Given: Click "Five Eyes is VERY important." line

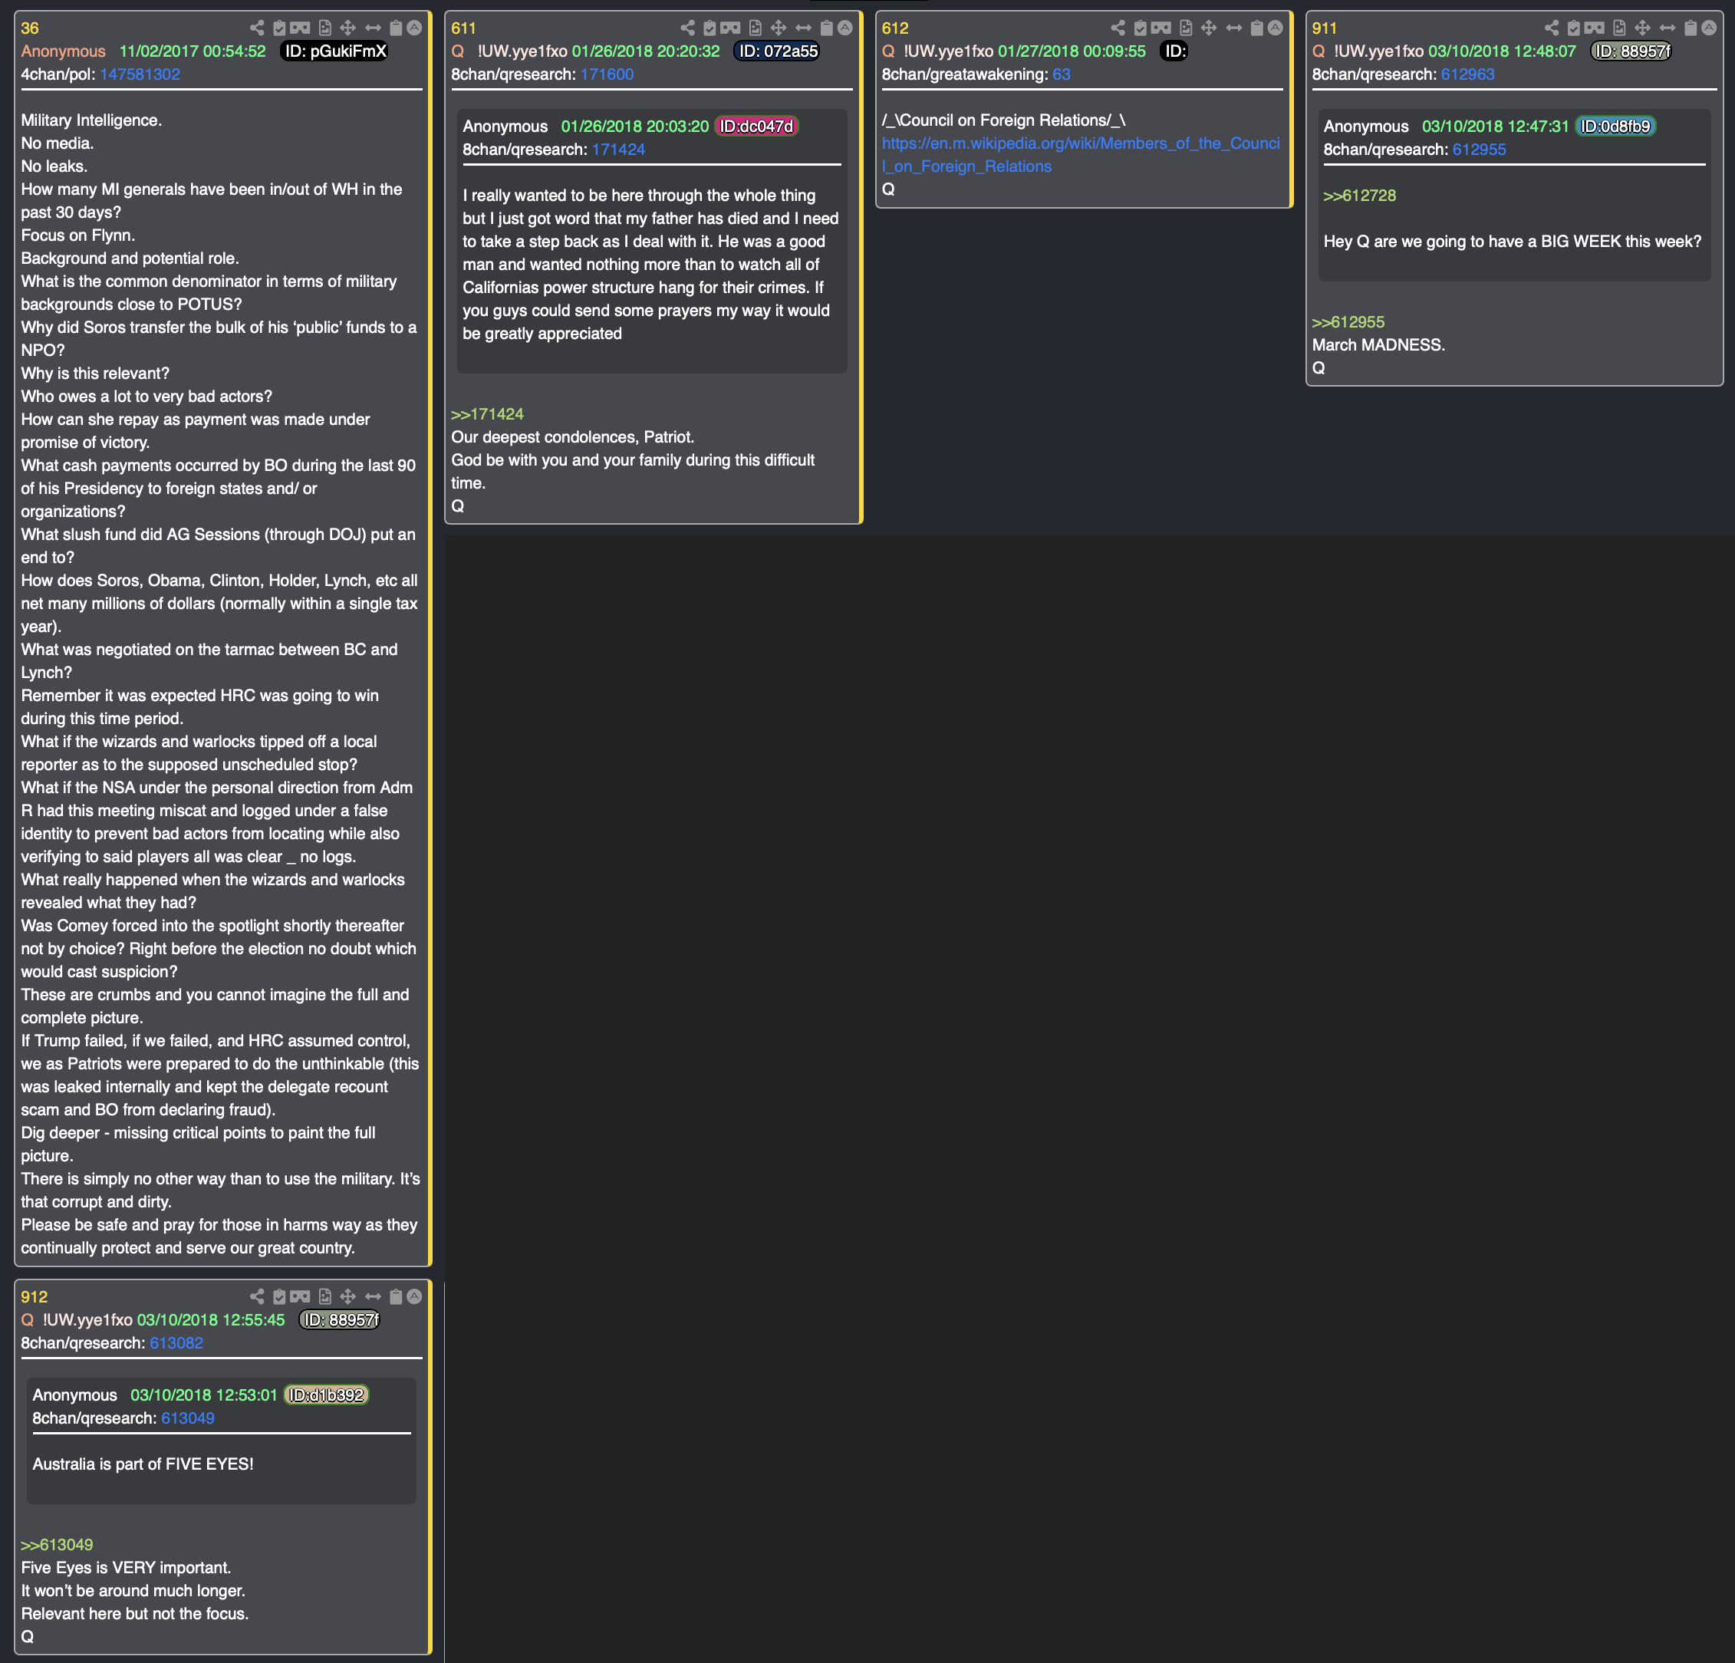Looking at the screenshot, I should click(126, 1567).
